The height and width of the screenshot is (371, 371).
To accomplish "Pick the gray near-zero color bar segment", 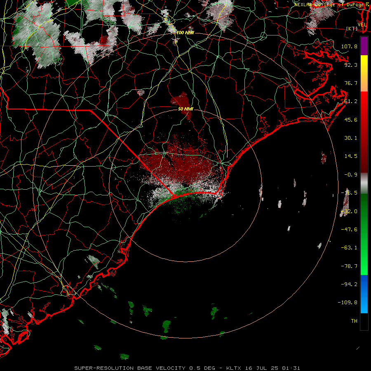I will 364,183.
